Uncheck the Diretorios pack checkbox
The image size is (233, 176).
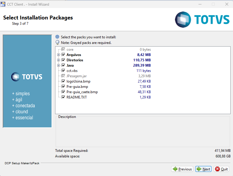(x=63, y=60)
